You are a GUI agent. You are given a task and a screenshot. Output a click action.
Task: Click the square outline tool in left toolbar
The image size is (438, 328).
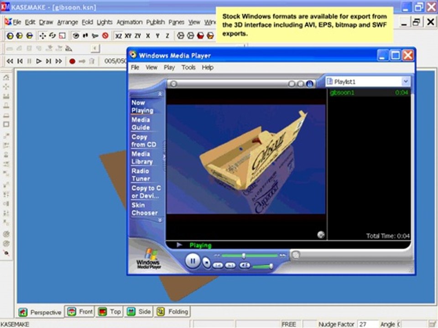point(6,124)
